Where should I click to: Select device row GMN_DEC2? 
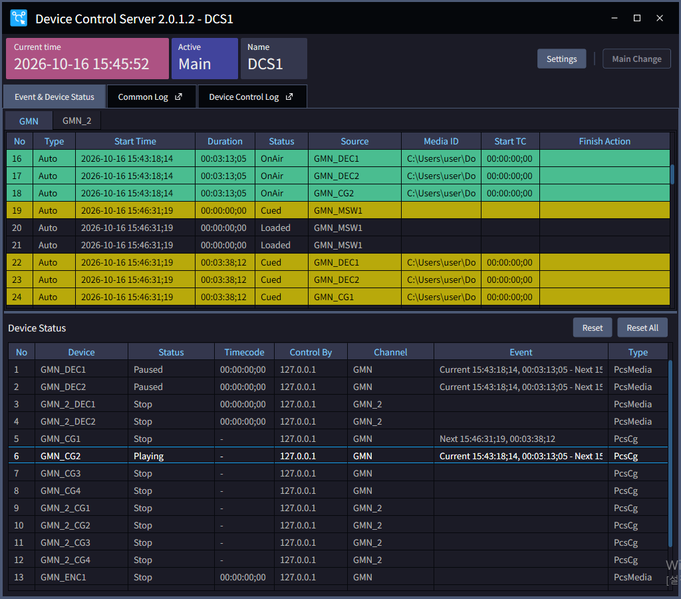338,387
